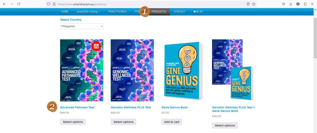
Task: Open the Firefox downloads panel
Action: coord(291,4)
